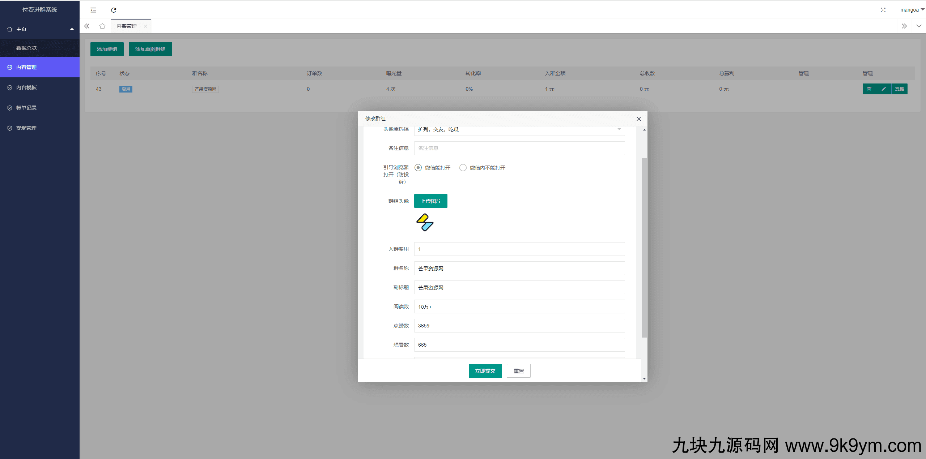
Task: Click the 芒果资源网 group name in the table
Action: click(x=205, y=89)
